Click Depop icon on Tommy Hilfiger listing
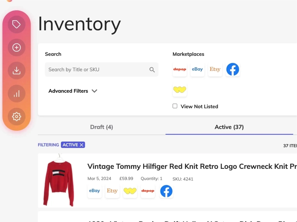297x222 pixels. click(148, 191)
